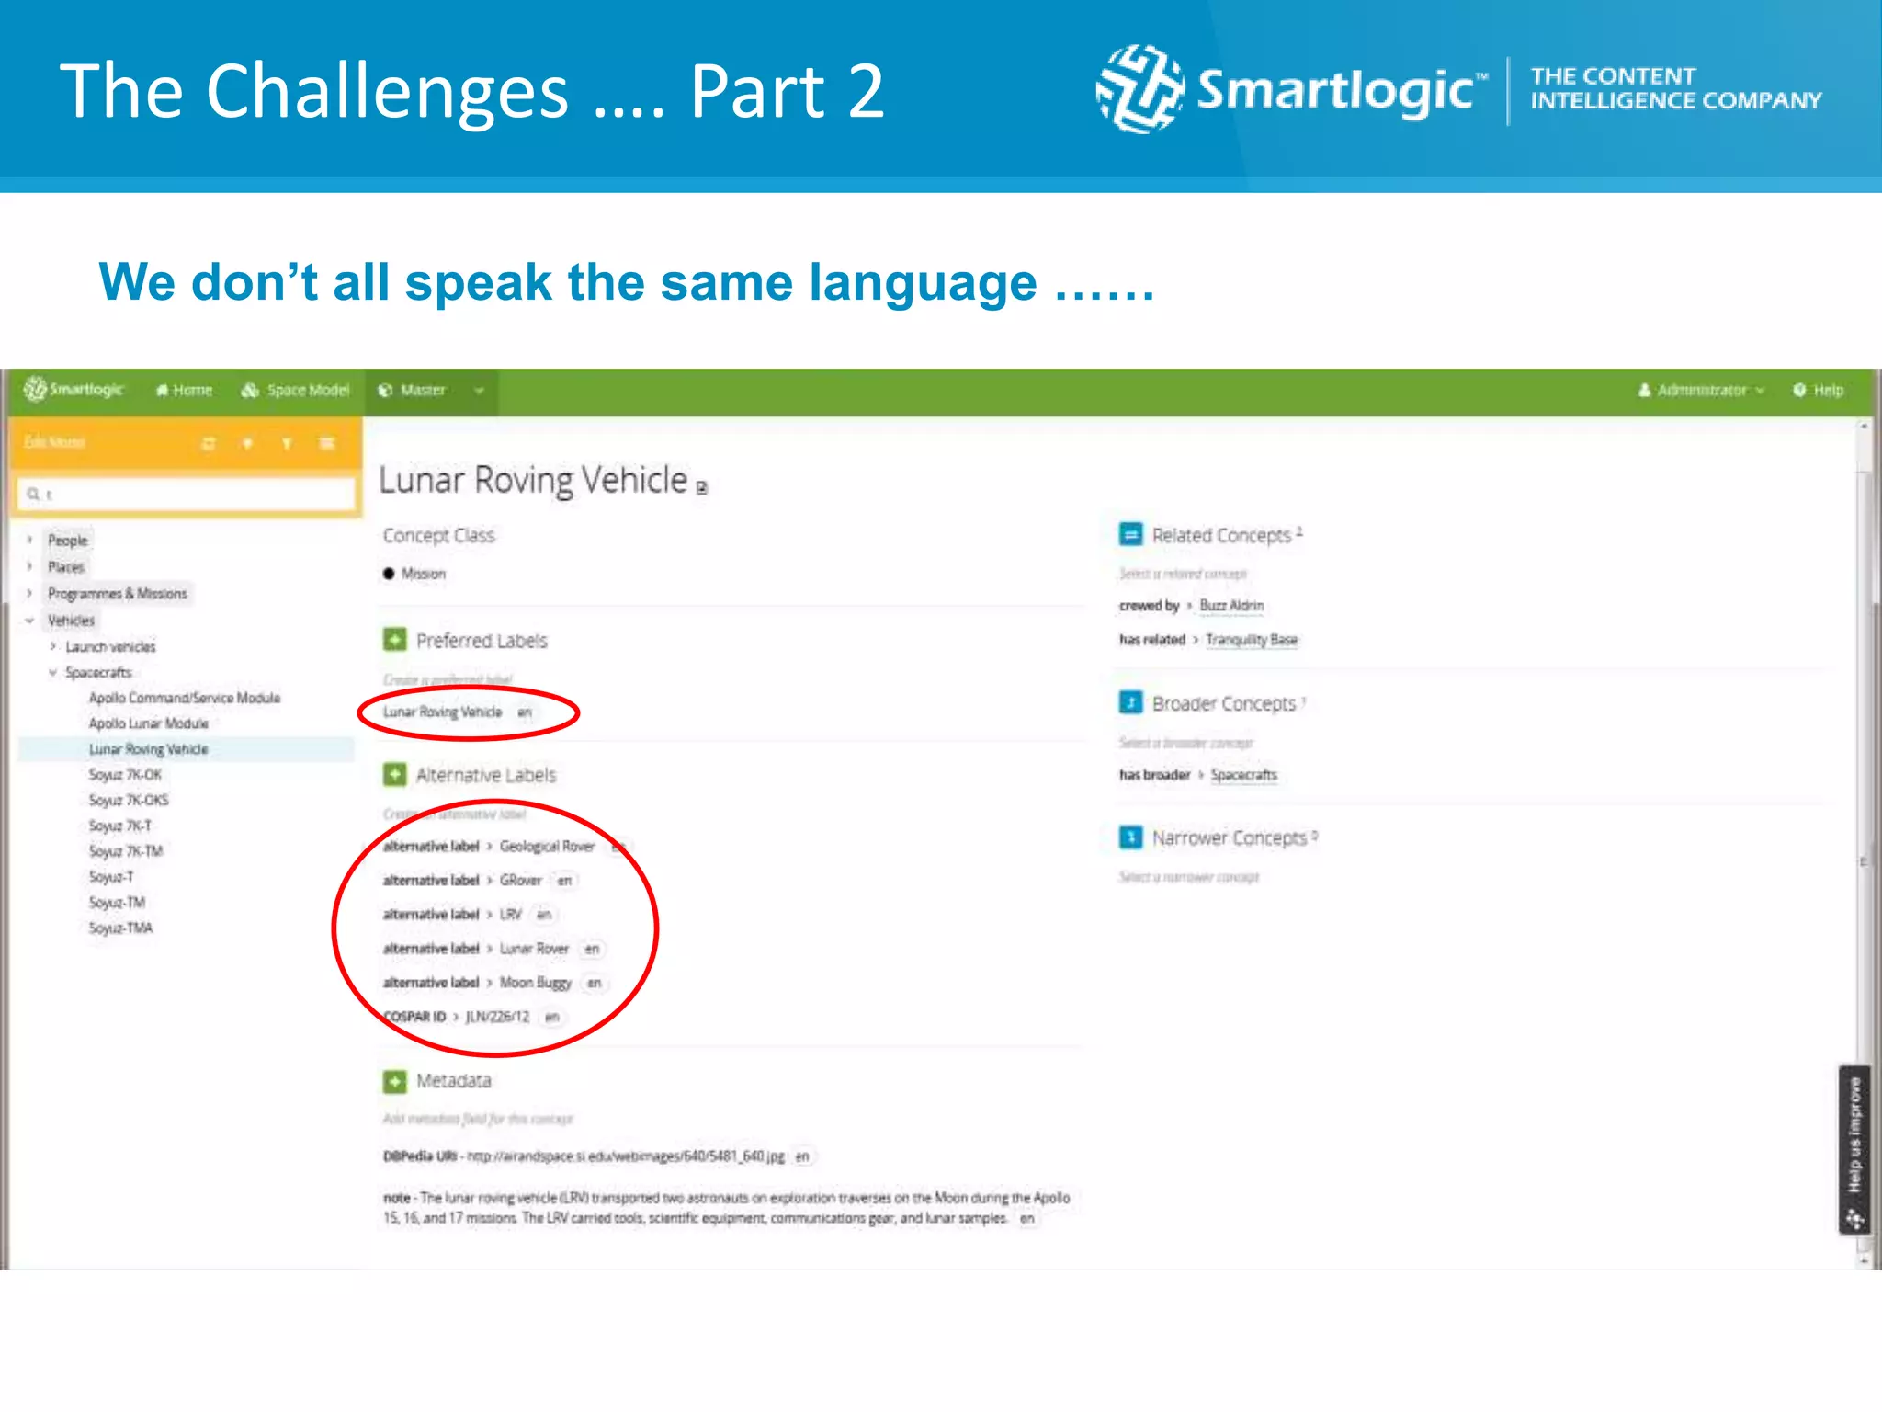This screenshot has width=1882, height=1412.
Task: Collapse the Vehicles tree node
Action: (29, 621)
